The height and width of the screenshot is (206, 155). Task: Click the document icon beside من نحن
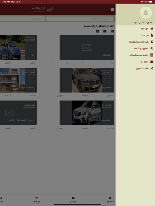point(152,35)
